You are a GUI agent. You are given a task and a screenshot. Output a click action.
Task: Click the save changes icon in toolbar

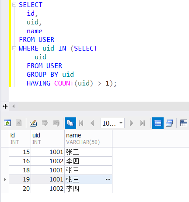[45, 123]
